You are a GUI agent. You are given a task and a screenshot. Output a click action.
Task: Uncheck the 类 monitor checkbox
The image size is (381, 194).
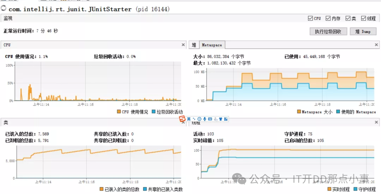pyautogui.click(x=348, y=18)
